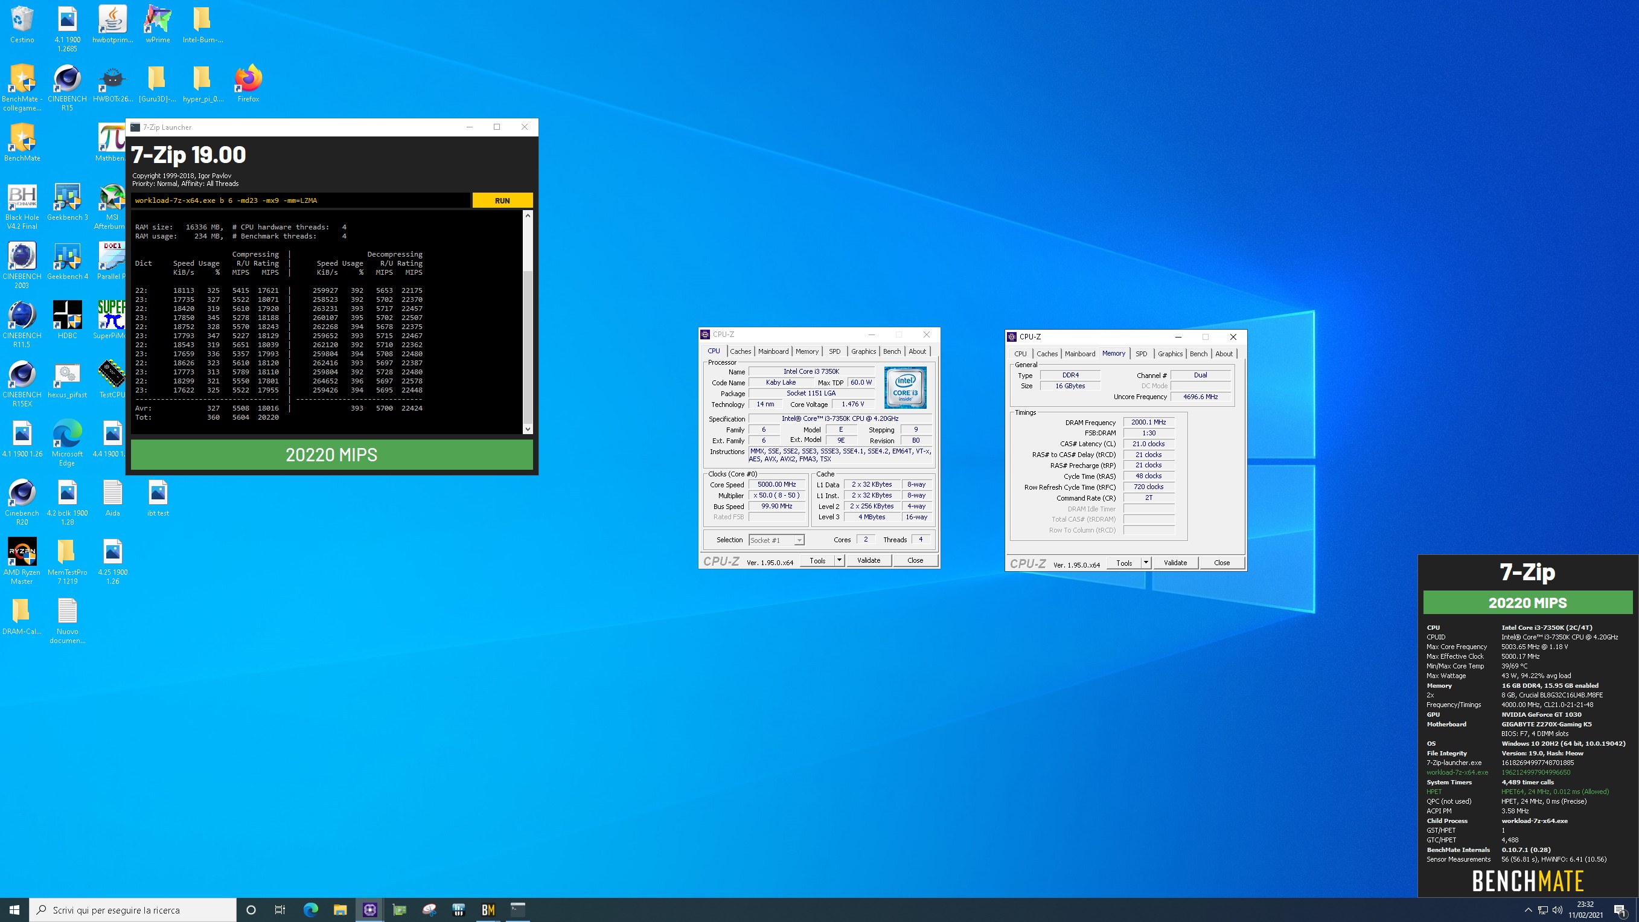Open Tools dropdown arrow in right CPU-Z
1639x922 pixels.
[x=1146, y=563]
